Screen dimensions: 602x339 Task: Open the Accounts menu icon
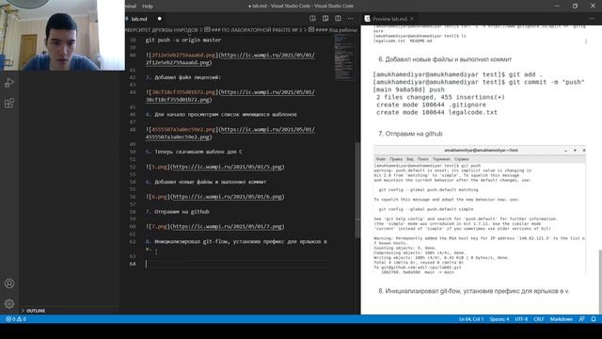click(x=9, y=283)
